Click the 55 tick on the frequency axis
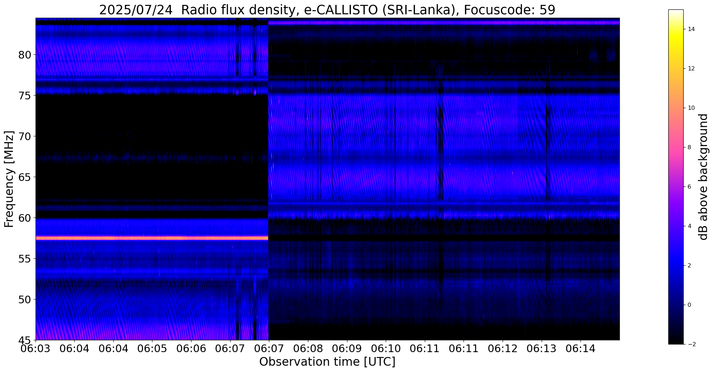The height and width of the screenshot is (372, 714). pyautogui.click(x=25, y=258)
